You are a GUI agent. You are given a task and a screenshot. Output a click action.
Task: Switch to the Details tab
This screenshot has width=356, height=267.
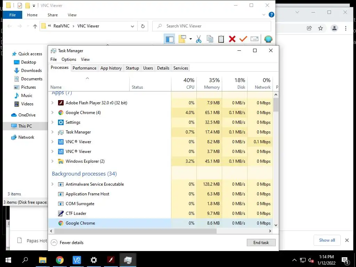click(x=163, y=68)
